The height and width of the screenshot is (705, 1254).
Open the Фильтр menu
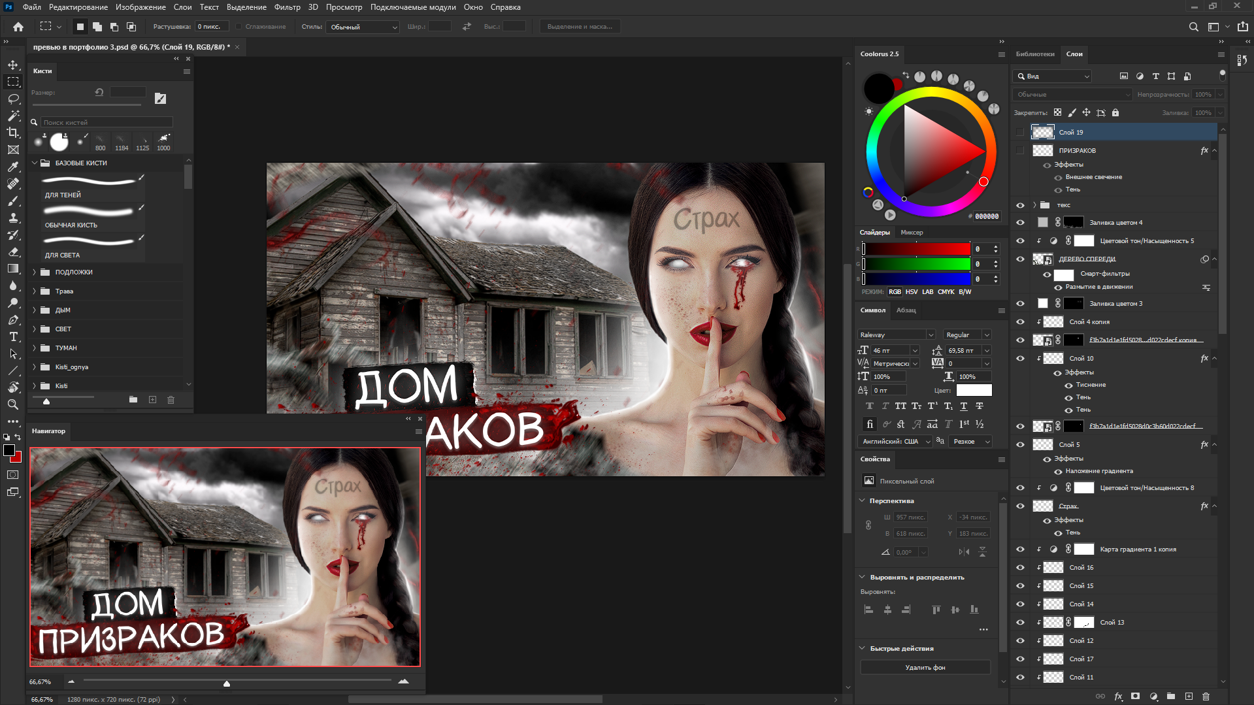287,7
